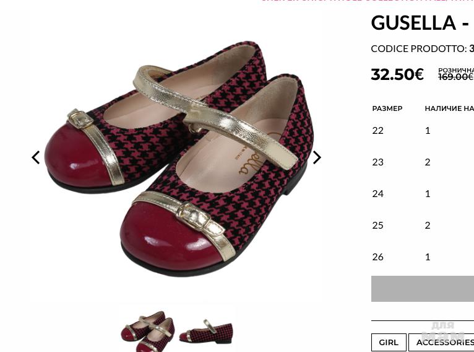Screen dimensions: 474x352
Task: Select the thumbnail showing both shoes from above
Action: click(147, 331)
